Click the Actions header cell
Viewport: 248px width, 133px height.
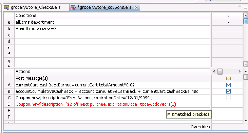point(112,72)
